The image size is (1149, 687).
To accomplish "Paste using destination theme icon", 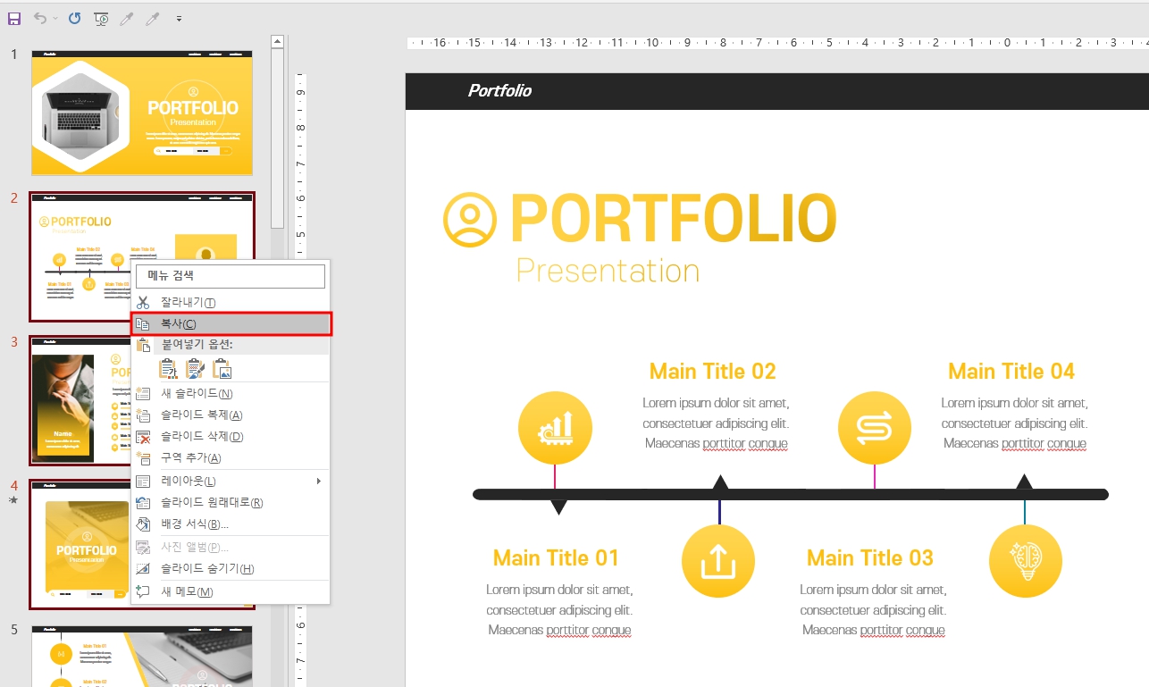I will click(x=167, y=368).
